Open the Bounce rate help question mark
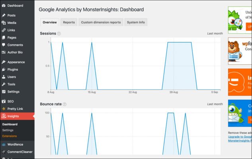 point(64,104)
